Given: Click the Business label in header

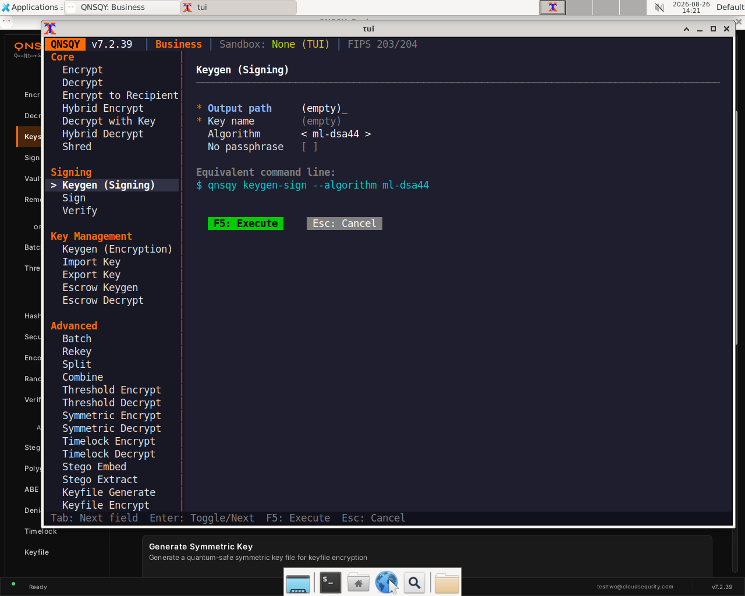Looking at the screenshot, I should (179, 44).
